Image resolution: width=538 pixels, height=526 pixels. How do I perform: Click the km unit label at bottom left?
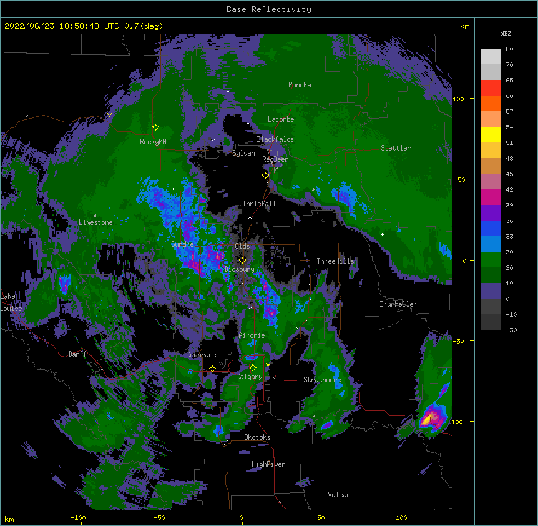click(9, 519)
